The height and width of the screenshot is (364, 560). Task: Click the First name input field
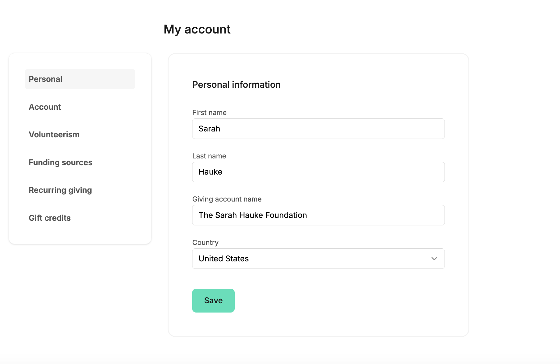tap(318, 129)
